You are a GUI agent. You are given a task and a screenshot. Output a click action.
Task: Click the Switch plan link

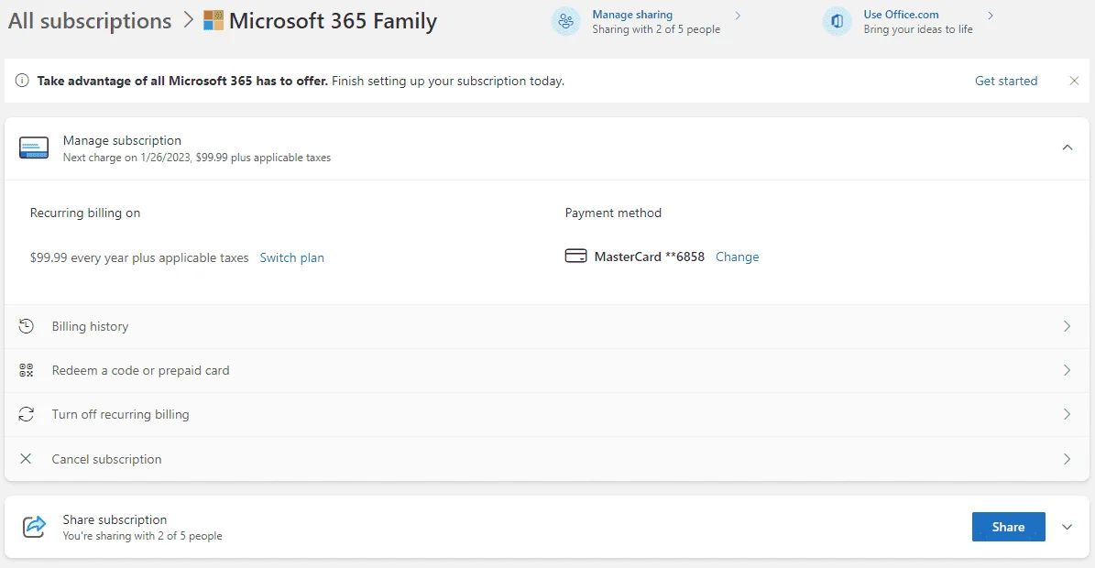pyautogui.click(x=292, y=257)
